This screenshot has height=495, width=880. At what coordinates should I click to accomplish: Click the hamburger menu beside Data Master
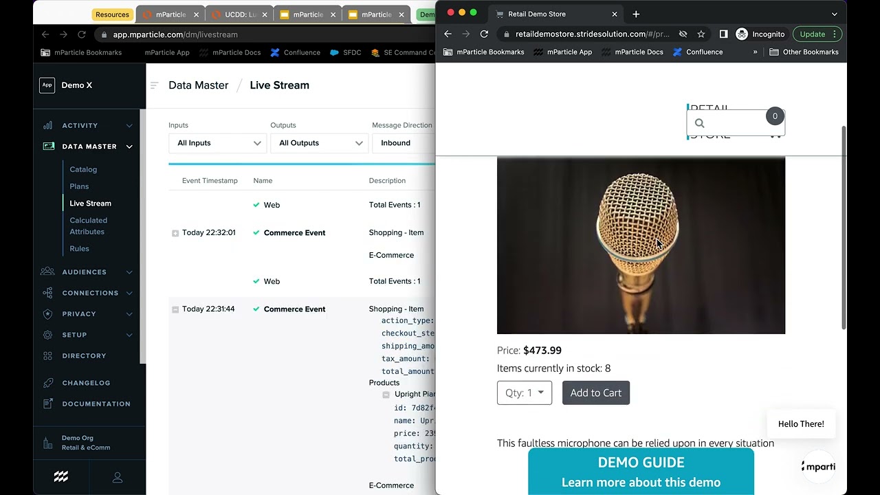pos(155,85)
